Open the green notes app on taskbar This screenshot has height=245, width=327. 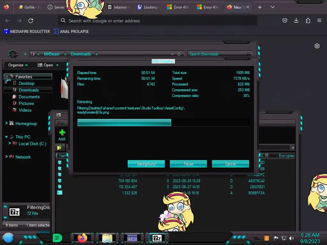tap(57, 238)
